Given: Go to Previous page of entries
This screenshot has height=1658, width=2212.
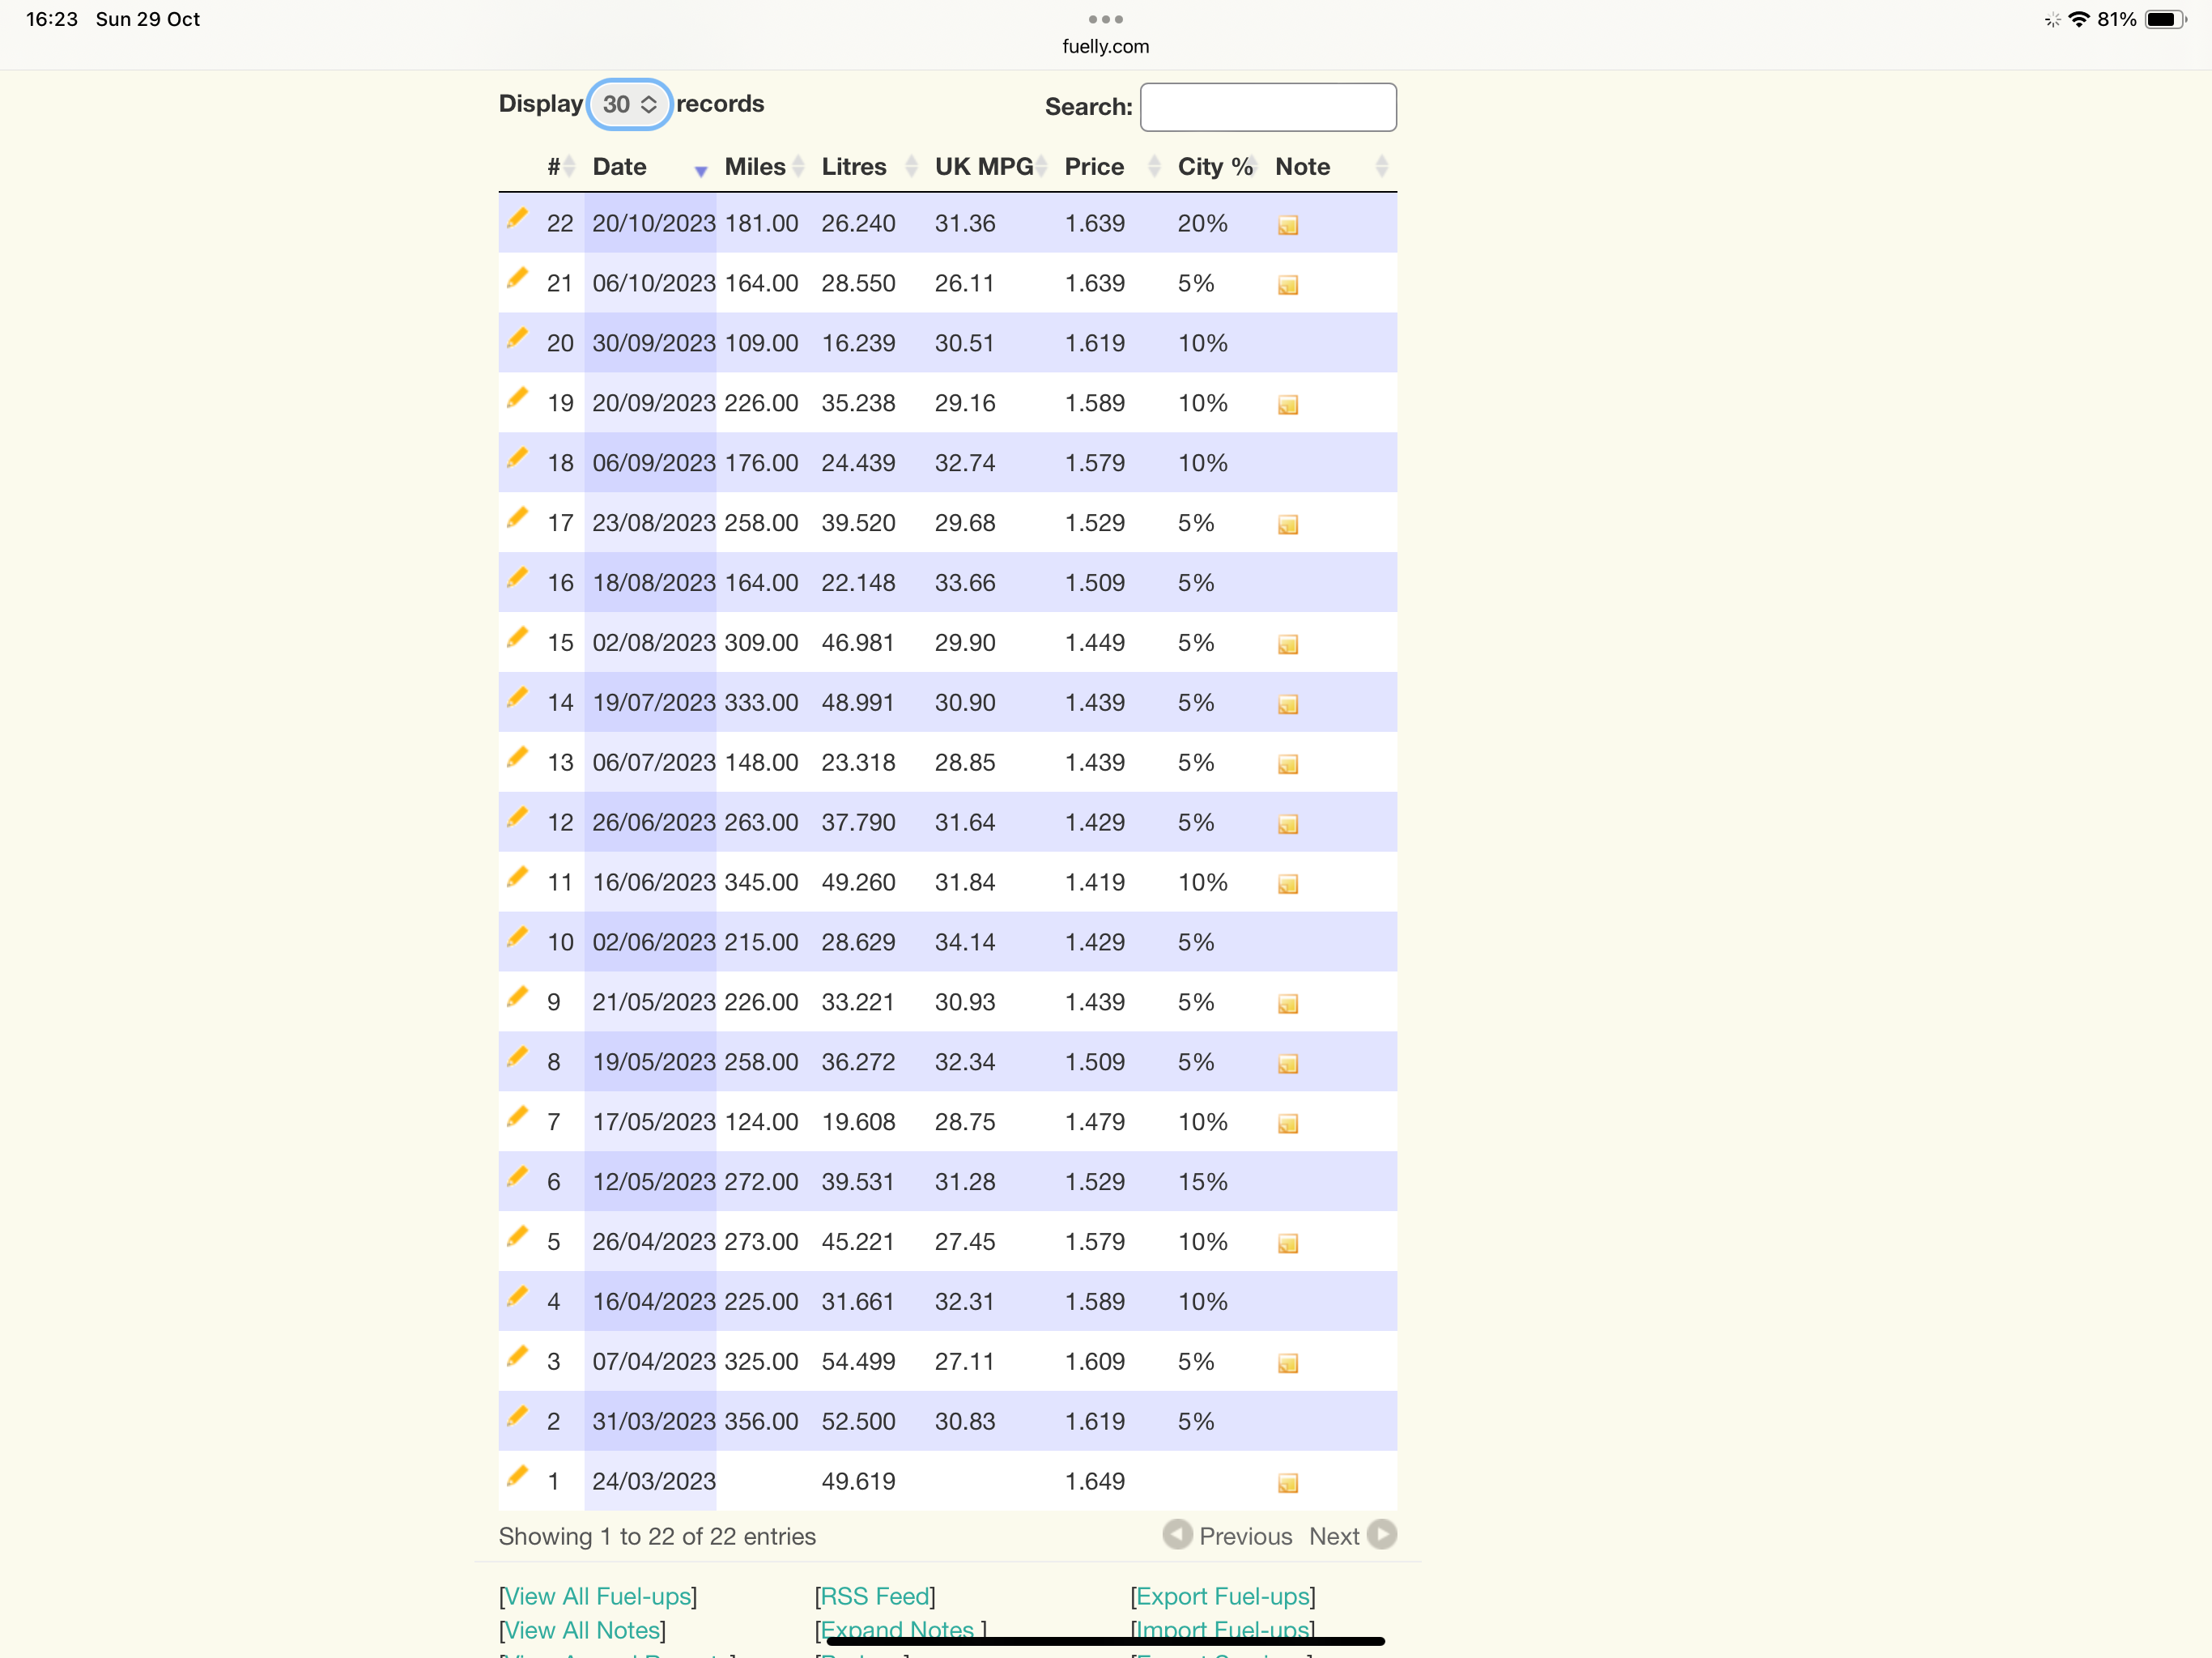Looking at the screenshot, I should tap(1228, 1535).
